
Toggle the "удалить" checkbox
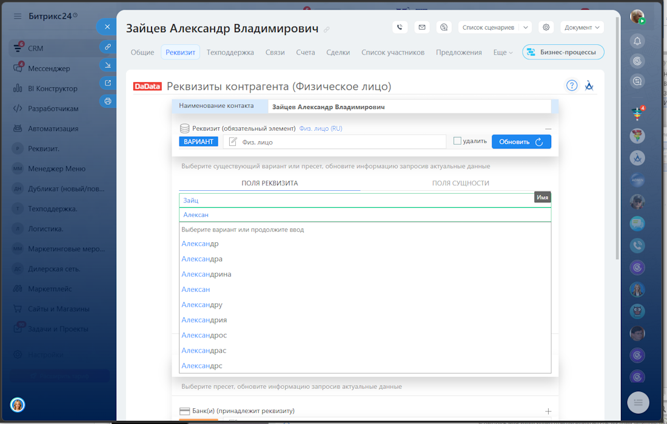pyautogui.click(x=458, y=141)
